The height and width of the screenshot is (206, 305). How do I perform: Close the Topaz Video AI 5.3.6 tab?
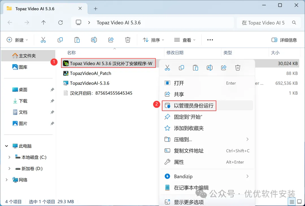80,8
